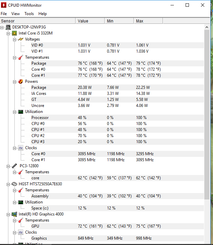This screenshot has width=213, height=245.
Task: Select the Core #1 temperature row
Action: coord(117,75)
